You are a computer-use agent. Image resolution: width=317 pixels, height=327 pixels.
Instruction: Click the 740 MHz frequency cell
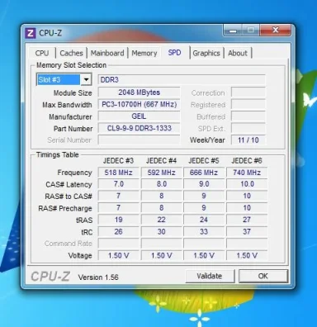247,173
